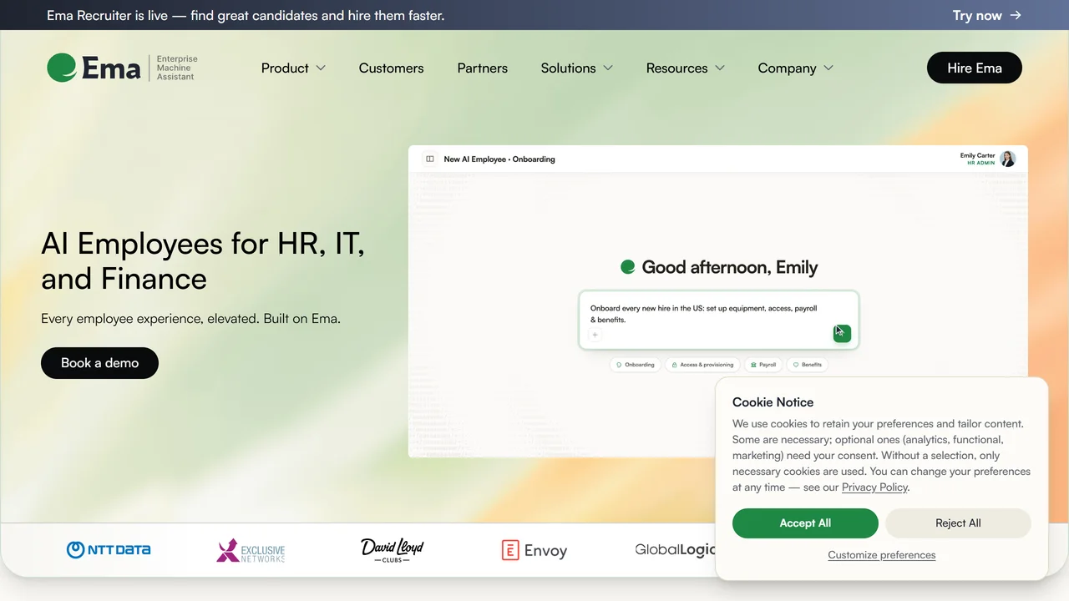
Task: Expand the Solutions dropdown menu
Action: [577, 68]
